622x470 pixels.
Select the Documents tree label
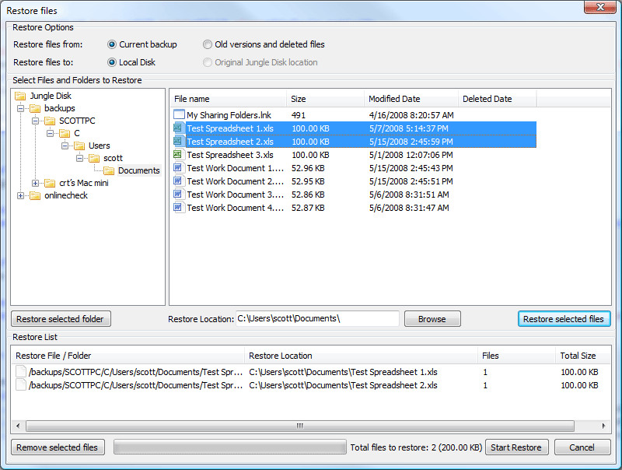(139, 170)
